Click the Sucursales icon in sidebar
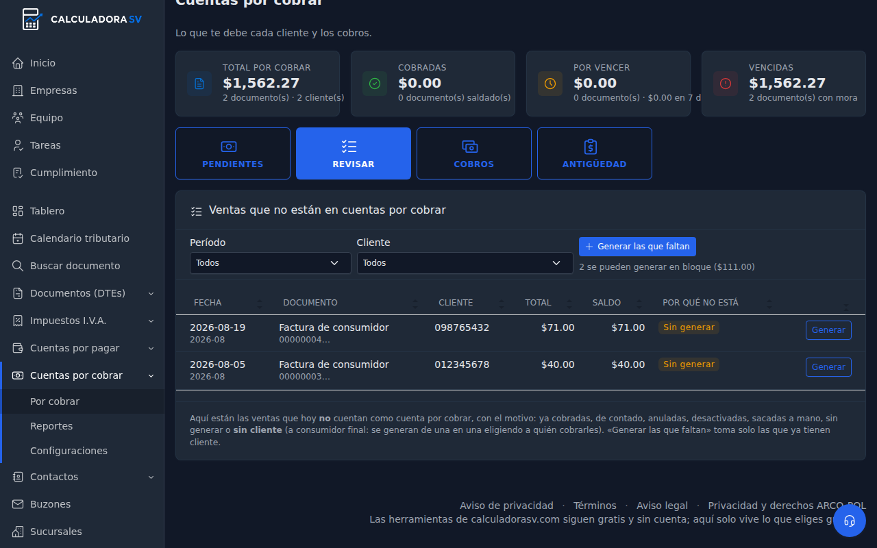Image resolution: width=877 pixels, height=548 pixels. [18, 532]
